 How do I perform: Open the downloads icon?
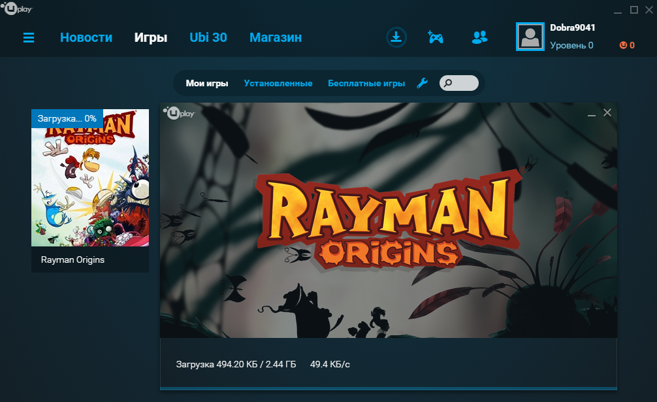[396, 37]
